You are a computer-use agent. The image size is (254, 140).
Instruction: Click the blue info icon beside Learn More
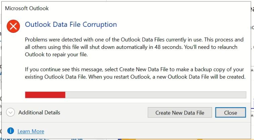click(x=10, y=131)
